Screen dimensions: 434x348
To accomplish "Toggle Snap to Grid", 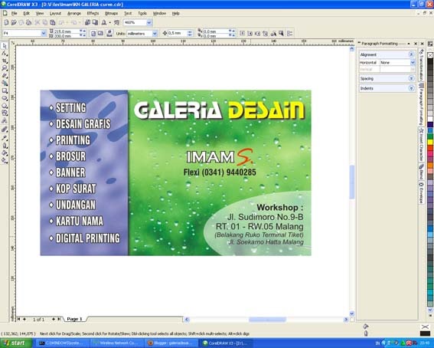I will pyautogui.click(x=242, y=33).
